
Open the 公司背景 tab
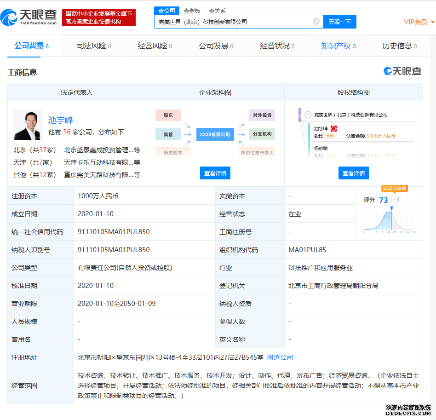click(x=31, y=46)
